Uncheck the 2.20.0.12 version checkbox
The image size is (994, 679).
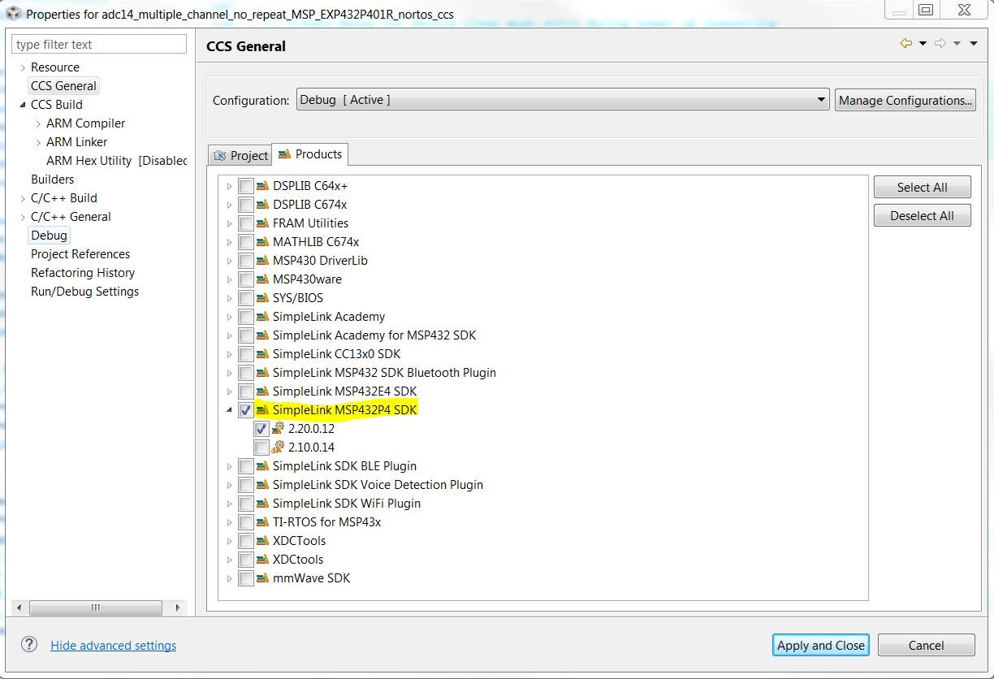261,429
